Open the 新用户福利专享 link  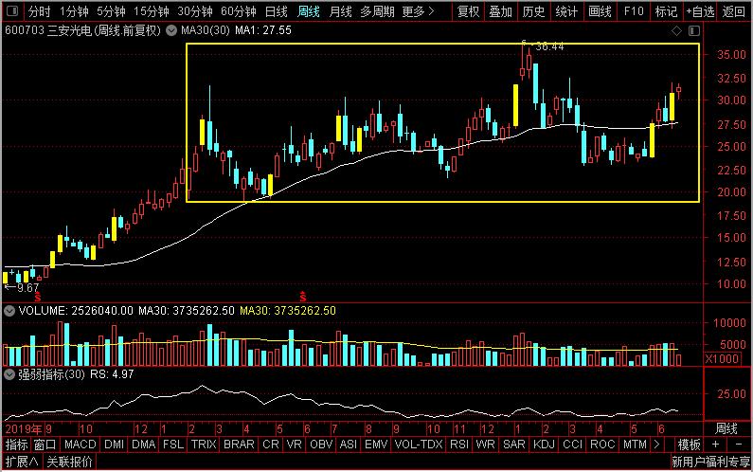(x=710, y=462)
